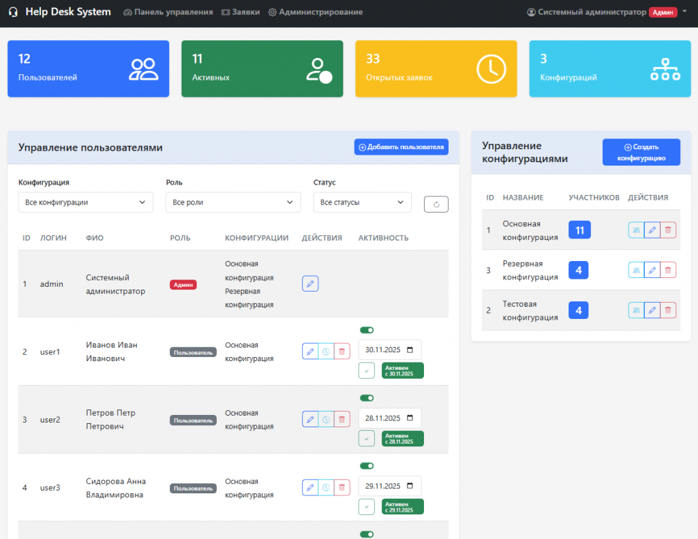
Task: Click the login text admin
Action: (52, 284)
